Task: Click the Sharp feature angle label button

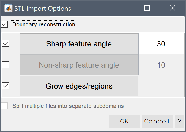Action: pos(79,44)
